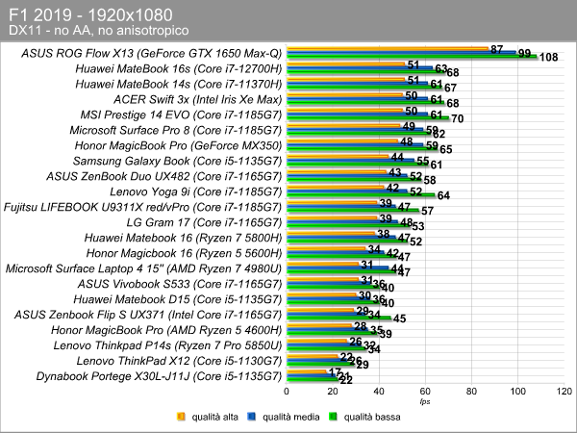The image size is (577, 433).
Task: Click the x-axis tick label 100
Action: [x=517, y=392]
